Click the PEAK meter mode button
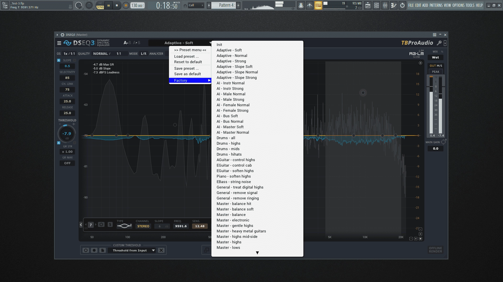 pos(436,72)
